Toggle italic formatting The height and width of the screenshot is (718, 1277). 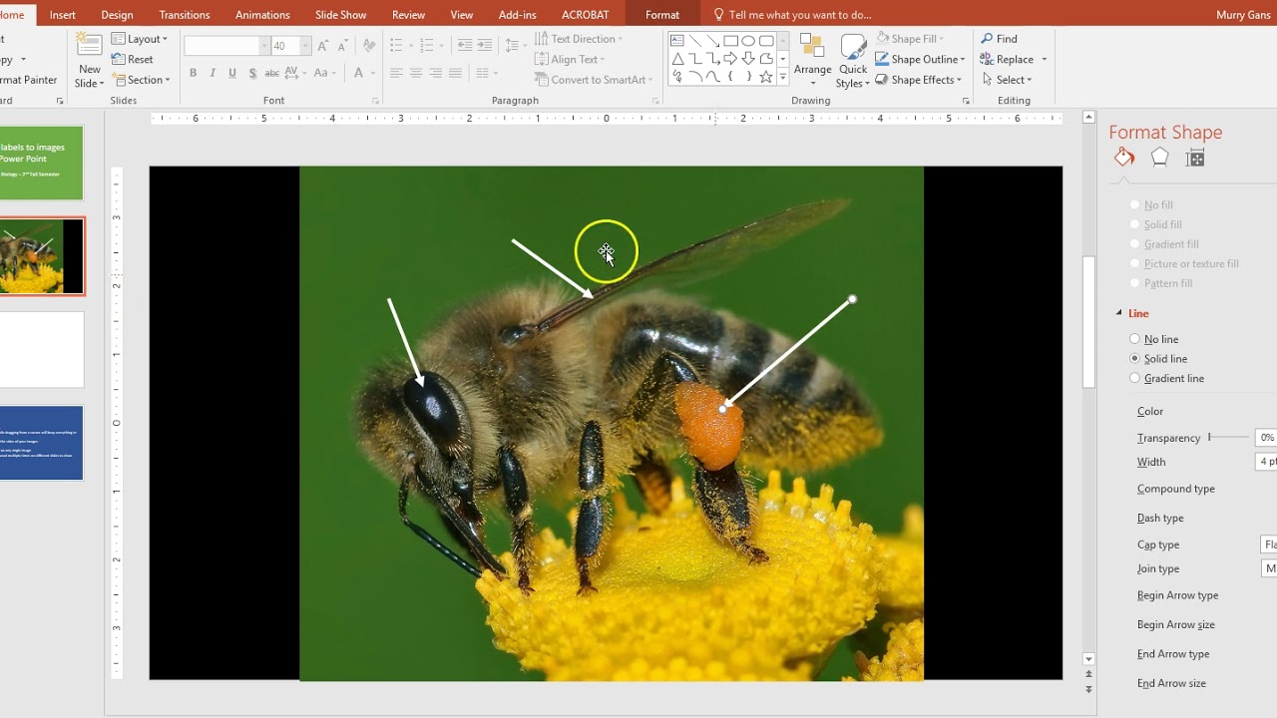click(213, 73)
